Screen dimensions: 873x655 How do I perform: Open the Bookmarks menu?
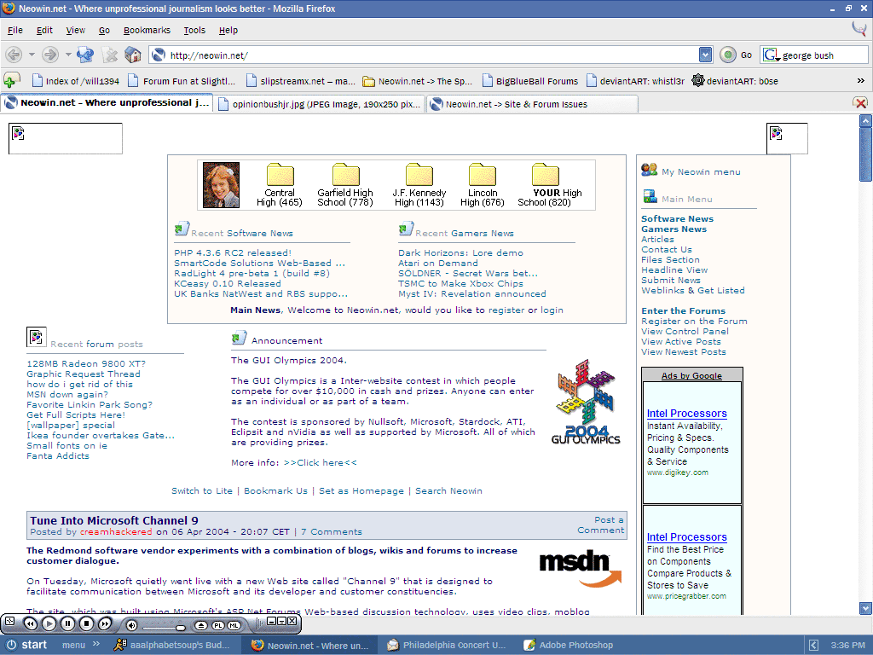tap(147, 30)
